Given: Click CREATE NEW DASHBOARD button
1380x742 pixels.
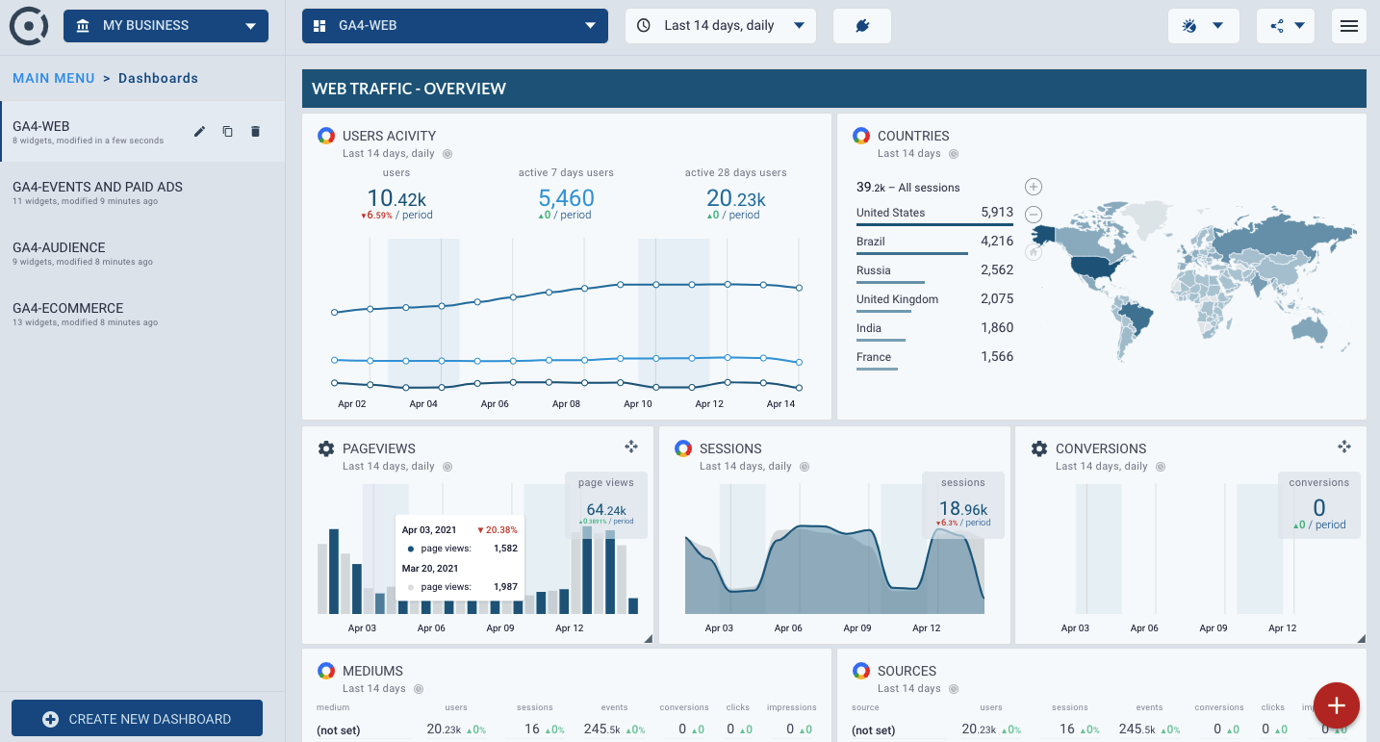Looking at the screenshot, I should (137, 719).
